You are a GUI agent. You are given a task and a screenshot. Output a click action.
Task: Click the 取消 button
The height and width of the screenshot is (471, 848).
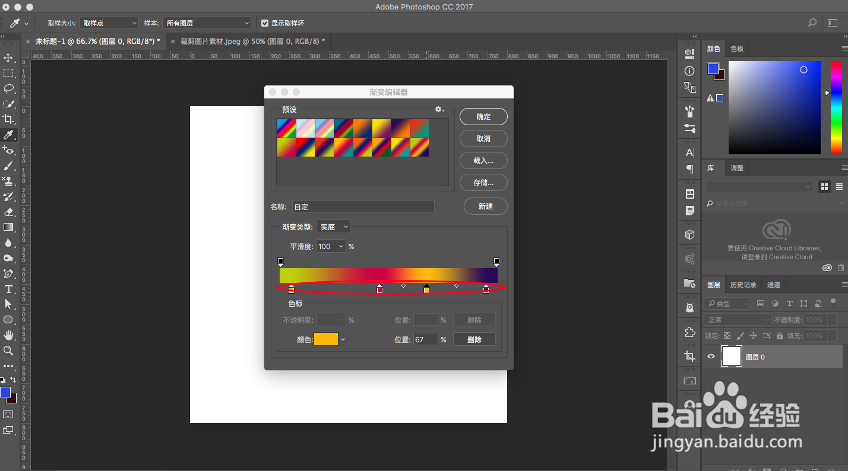tap(483, 139)
